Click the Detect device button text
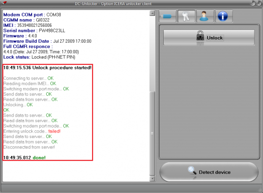263x193 pixels. (214, 172)
